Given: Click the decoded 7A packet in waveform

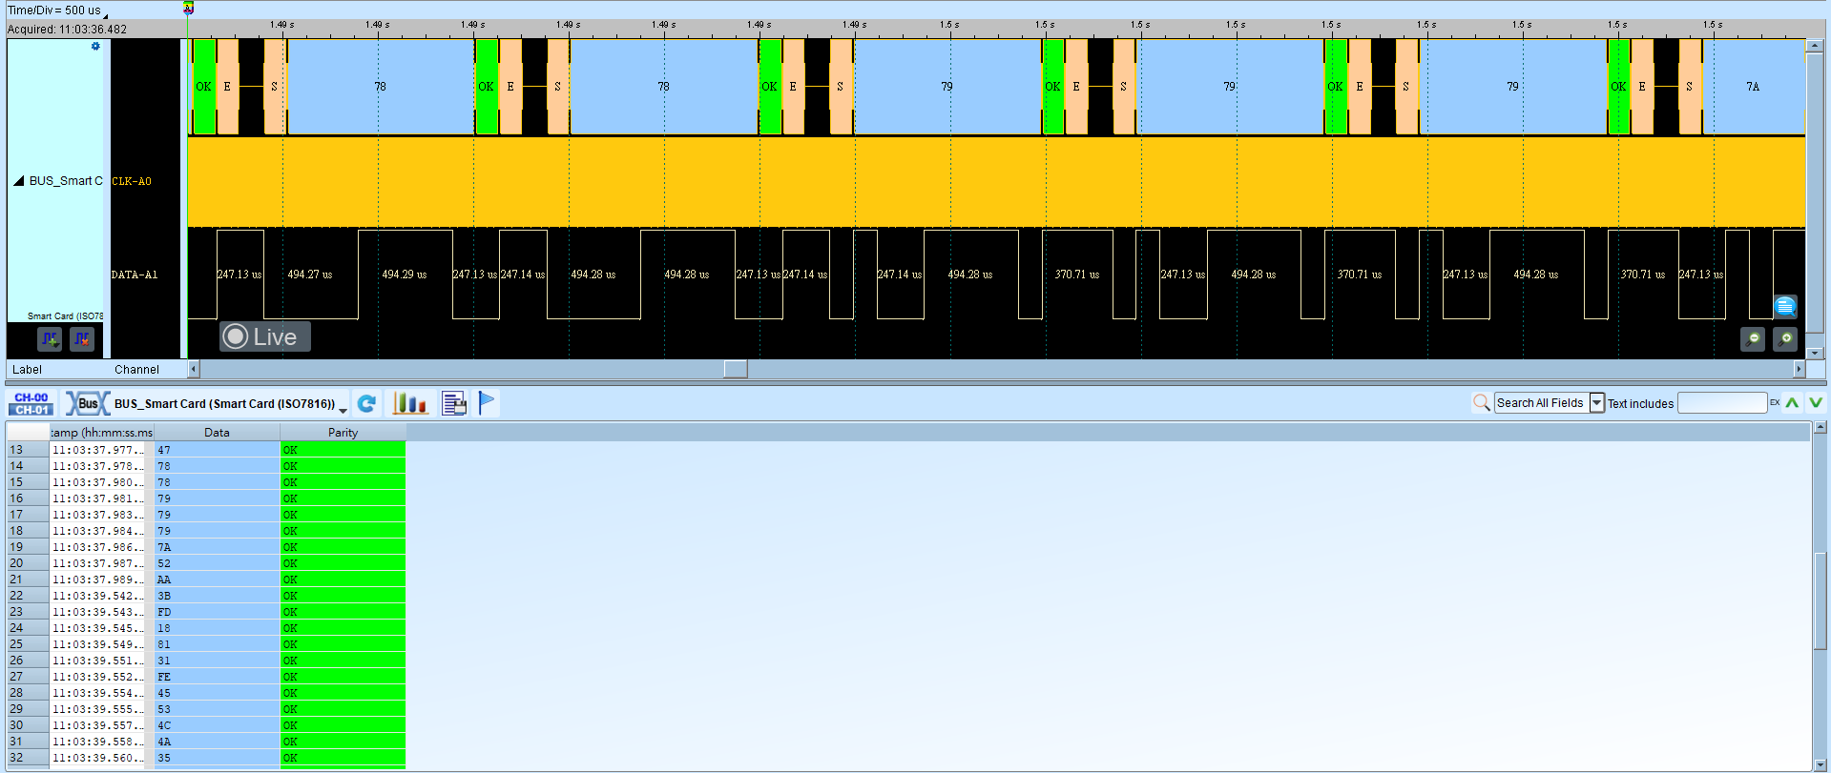Looking at the screenshot, I should pos(1754,87).
